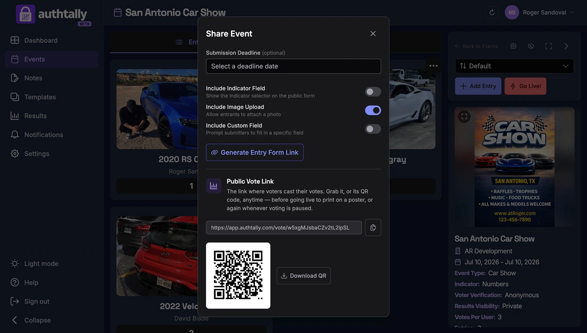This screenshot has height=333, width=587.
Task: Click the 'Private' results visibility value
Action: (512, 306)
